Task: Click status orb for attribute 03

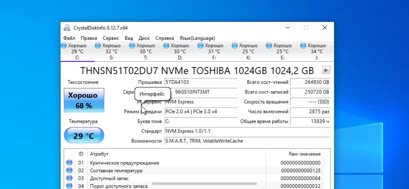Action: tap(69, 178)
